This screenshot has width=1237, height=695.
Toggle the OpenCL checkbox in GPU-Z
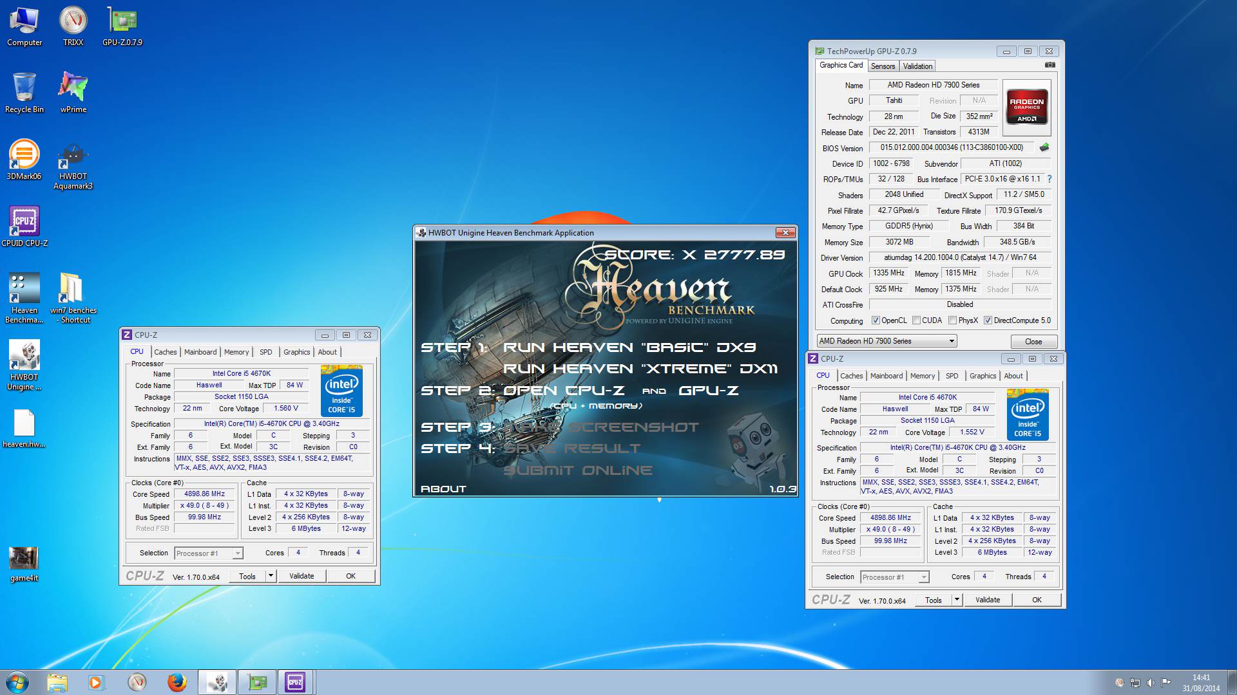(876, 320)
